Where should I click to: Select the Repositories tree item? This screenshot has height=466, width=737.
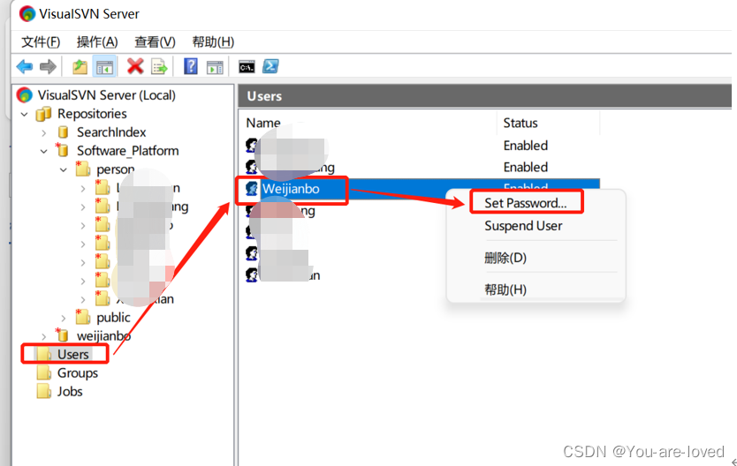click(x=92, y=114)
